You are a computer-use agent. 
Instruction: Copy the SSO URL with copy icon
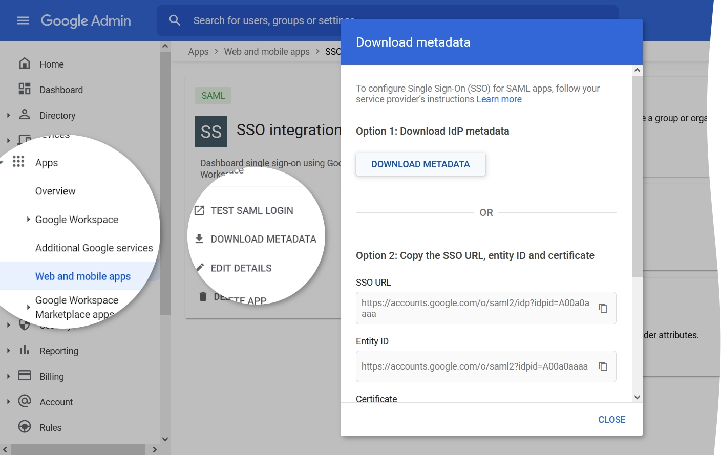tap(603, 308)
